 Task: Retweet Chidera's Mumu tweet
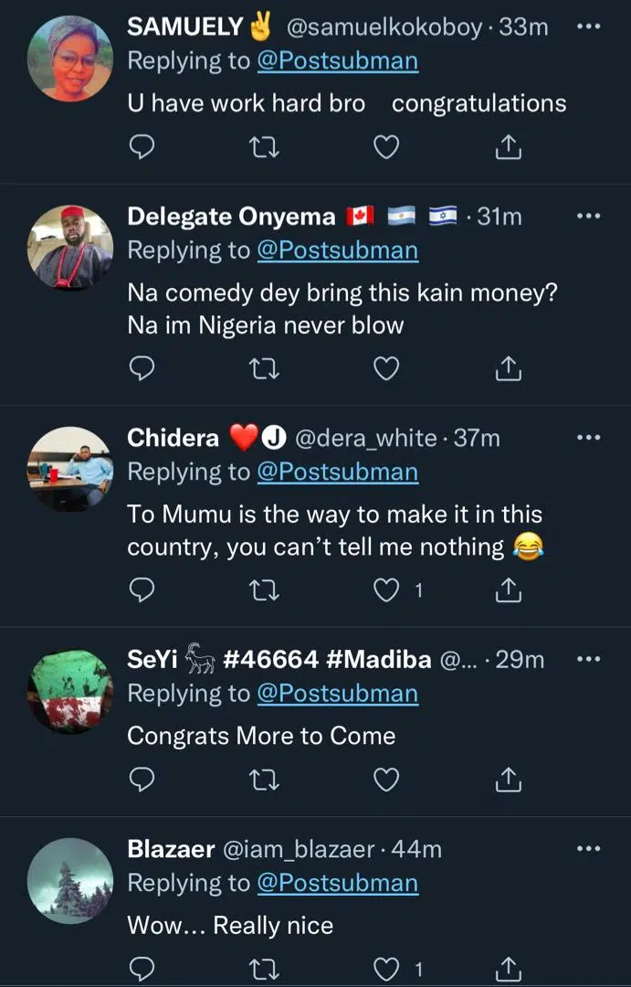pos(264,590)
